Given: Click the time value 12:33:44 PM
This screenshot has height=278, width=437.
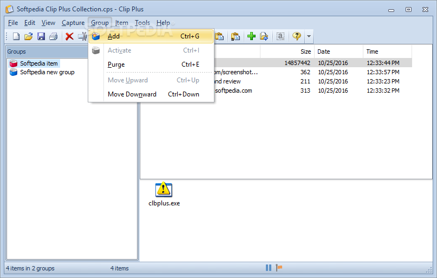Looking at the screenshot, I should tap(383, 63).
